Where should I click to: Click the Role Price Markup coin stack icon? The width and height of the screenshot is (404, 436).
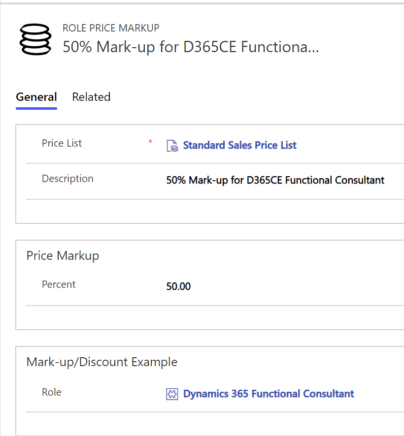click(35, 39)
